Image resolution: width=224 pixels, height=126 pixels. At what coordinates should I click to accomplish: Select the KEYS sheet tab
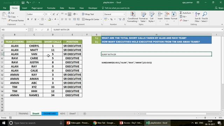[x=63, y=113]
